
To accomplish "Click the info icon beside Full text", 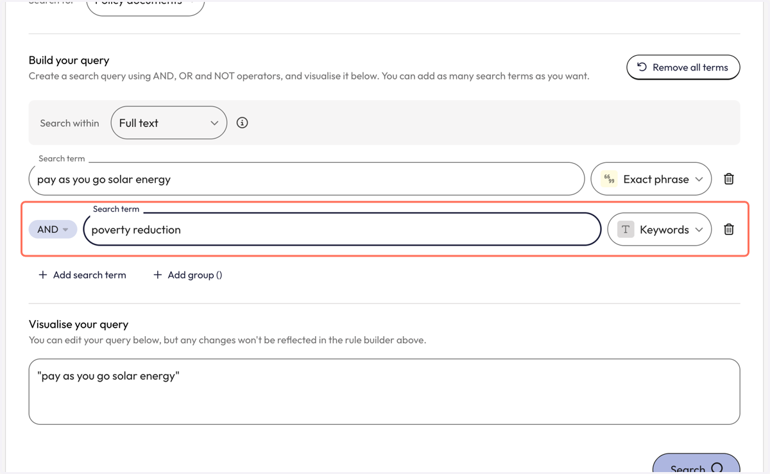I will click(x=242, y=123).
